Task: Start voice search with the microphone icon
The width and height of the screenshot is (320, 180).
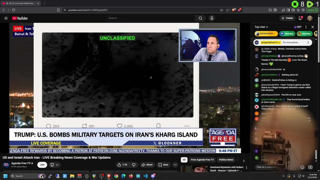Action: [x=212, y=18]
